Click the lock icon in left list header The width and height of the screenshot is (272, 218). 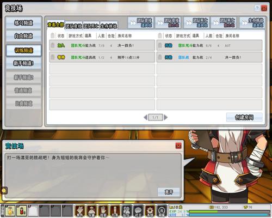click(x=53, y=35)
